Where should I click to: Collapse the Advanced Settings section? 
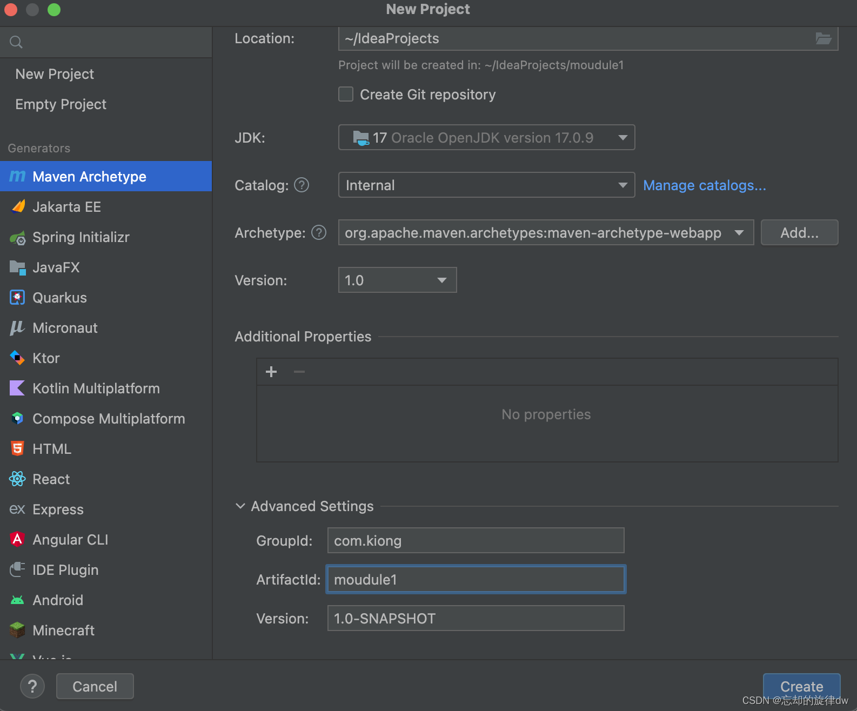point(240,506)
